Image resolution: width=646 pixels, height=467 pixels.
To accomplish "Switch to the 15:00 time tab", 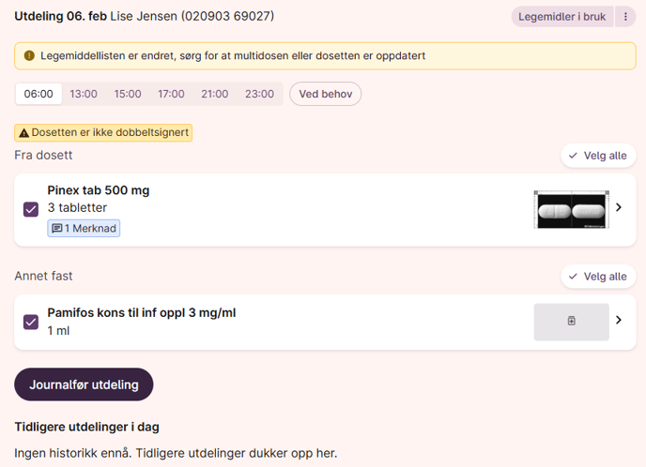I will [x=128, y=94].
